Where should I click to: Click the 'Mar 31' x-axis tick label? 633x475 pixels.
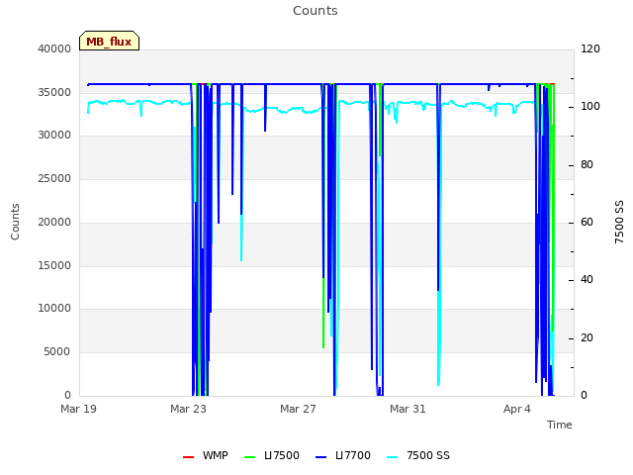(407, 409)
